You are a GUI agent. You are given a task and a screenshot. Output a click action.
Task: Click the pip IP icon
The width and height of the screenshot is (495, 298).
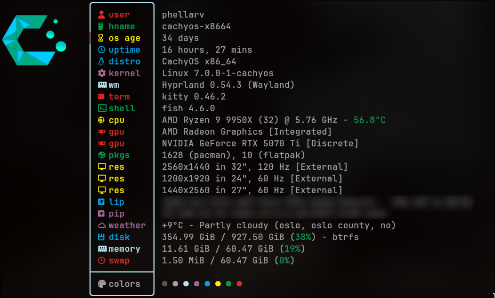click(x=101, y=213)
